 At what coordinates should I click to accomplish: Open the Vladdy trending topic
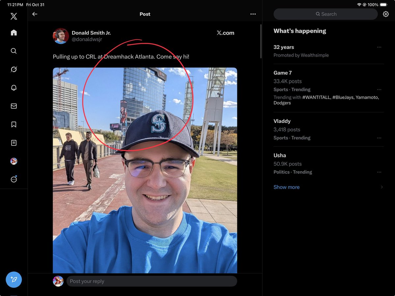[282, 121]
